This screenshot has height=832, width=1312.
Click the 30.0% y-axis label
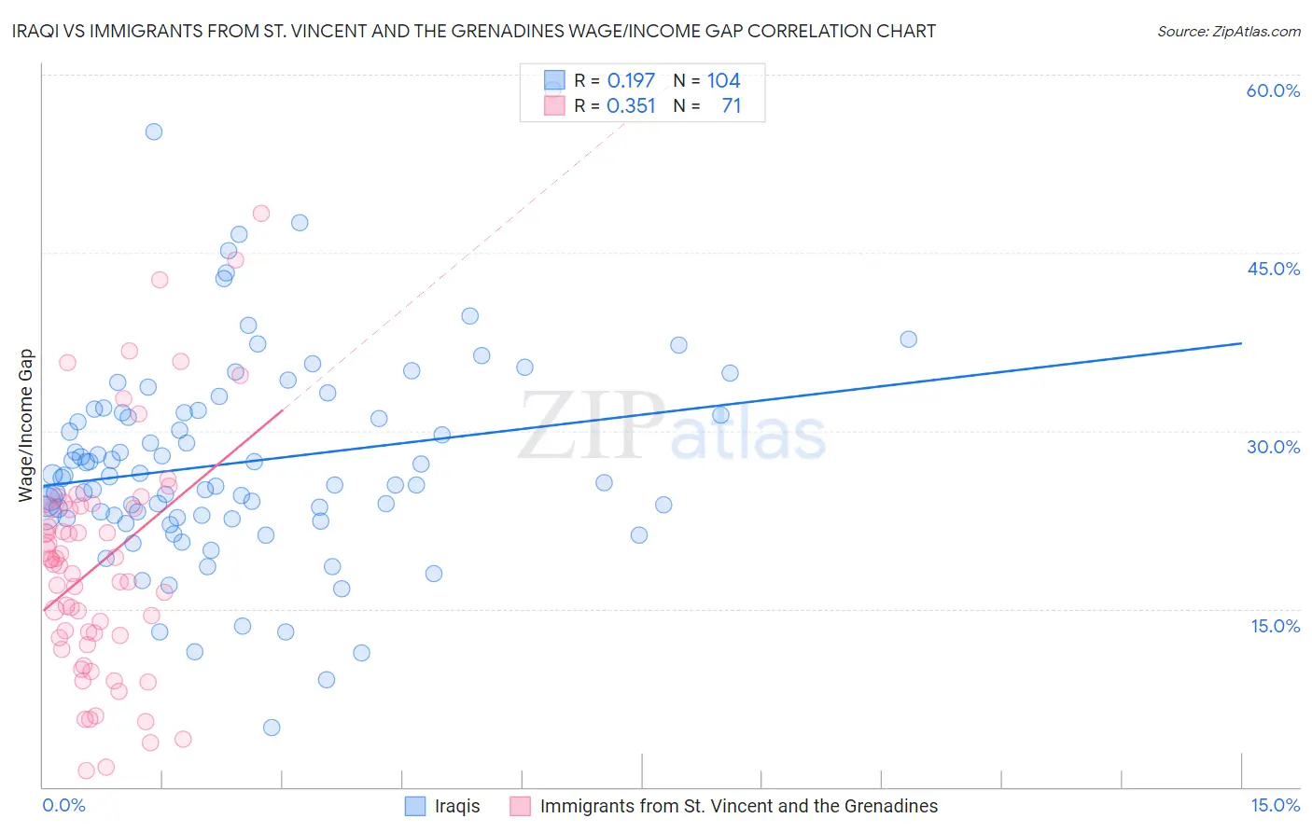(1273, 447)
